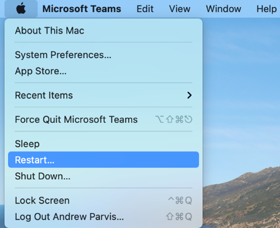Select About This Mac

pos(103,30)
